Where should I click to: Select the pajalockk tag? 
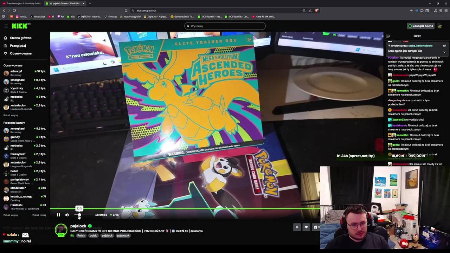[123, 236]
